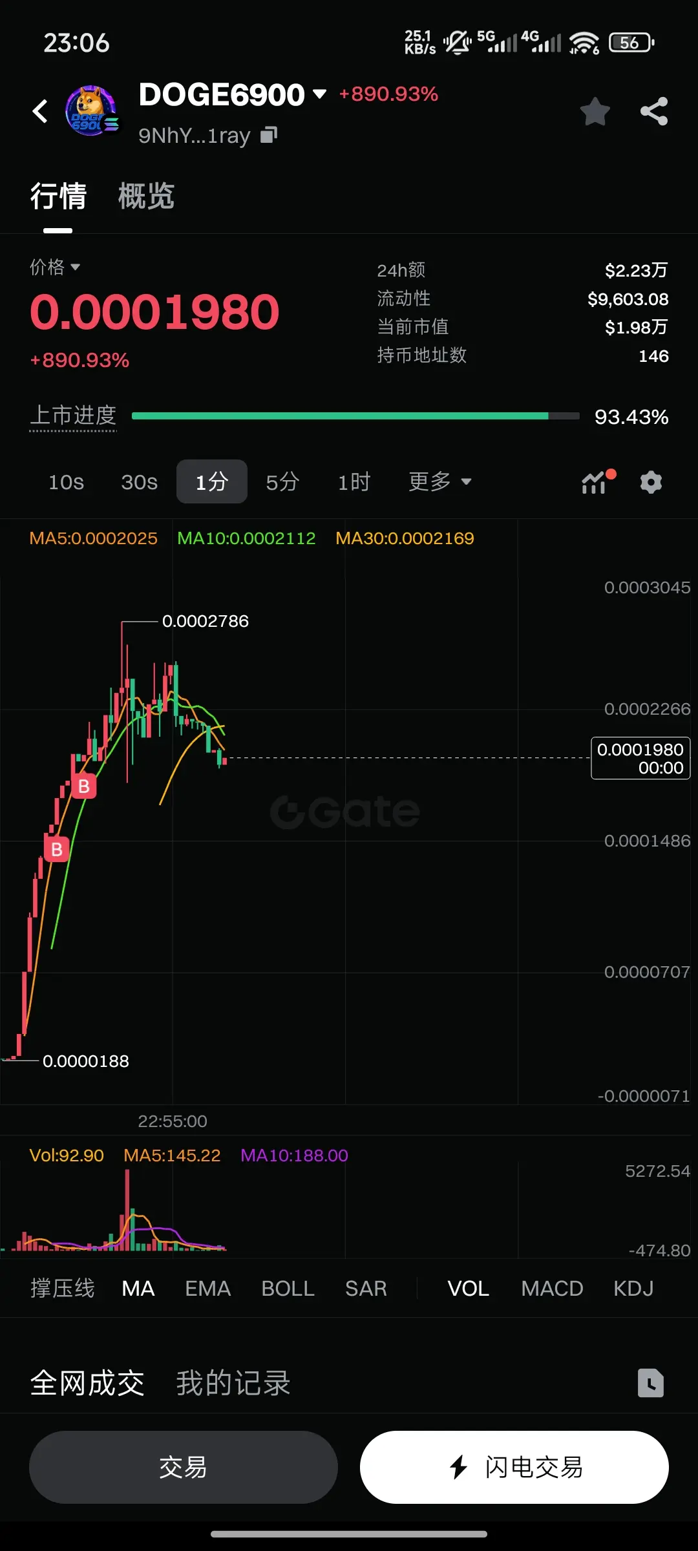Screen dimensions: 698x1551
Task: Toggle the VOL sub-indicator
Action: click(x=469, y=1289)
